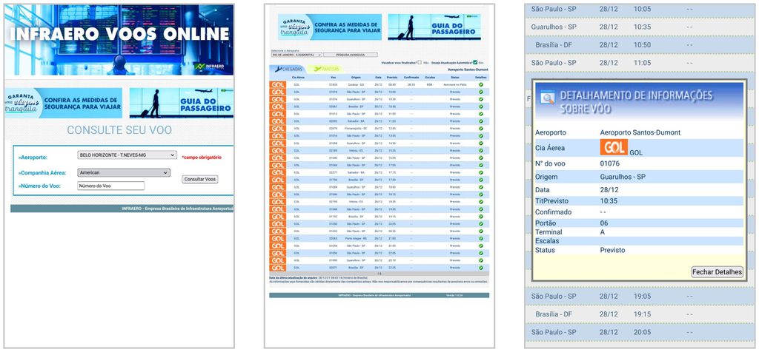Click GOL logo on Porto Alegre flight row
Screen dimensions: 759x352
pos(278,239)
